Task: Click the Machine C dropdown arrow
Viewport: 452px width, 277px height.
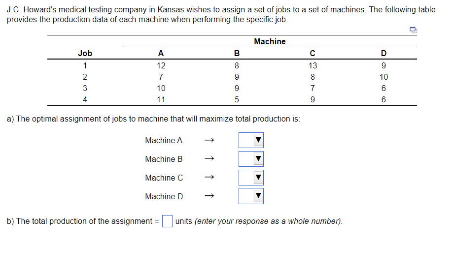Action: click(258, 178)
